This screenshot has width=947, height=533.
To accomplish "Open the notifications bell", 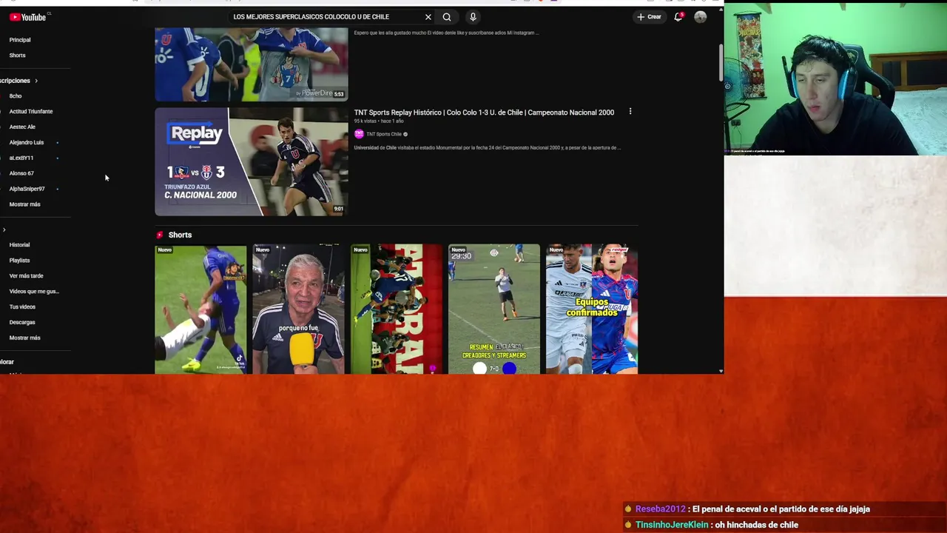I will [678, 17].
